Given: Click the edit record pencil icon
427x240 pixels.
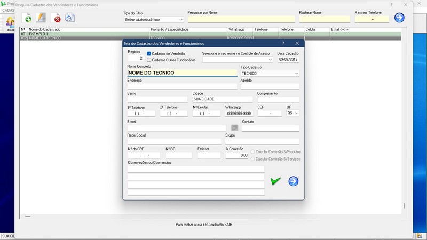Looking at the screenshot, I should coord(41,18).
